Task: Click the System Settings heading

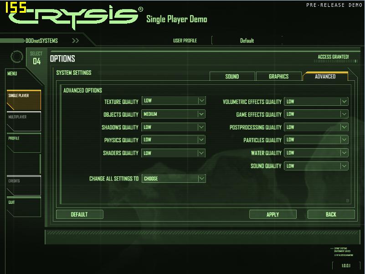Action: (74, 72)
